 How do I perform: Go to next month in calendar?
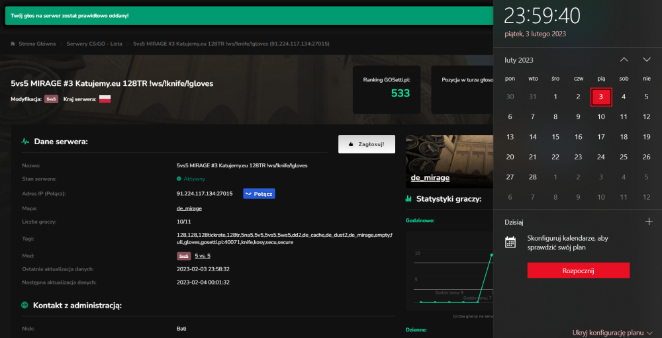[x=647, y=60]
